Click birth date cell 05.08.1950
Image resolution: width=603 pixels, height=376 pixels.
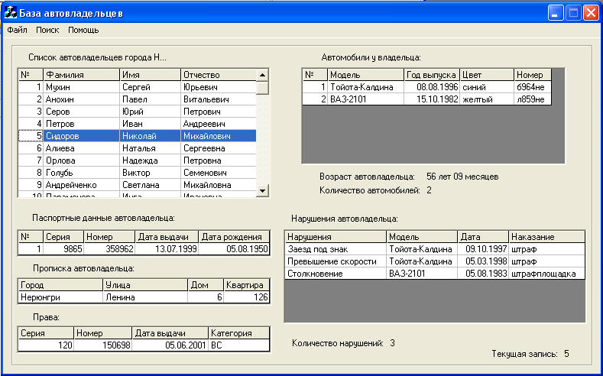(x=234, y=249)
